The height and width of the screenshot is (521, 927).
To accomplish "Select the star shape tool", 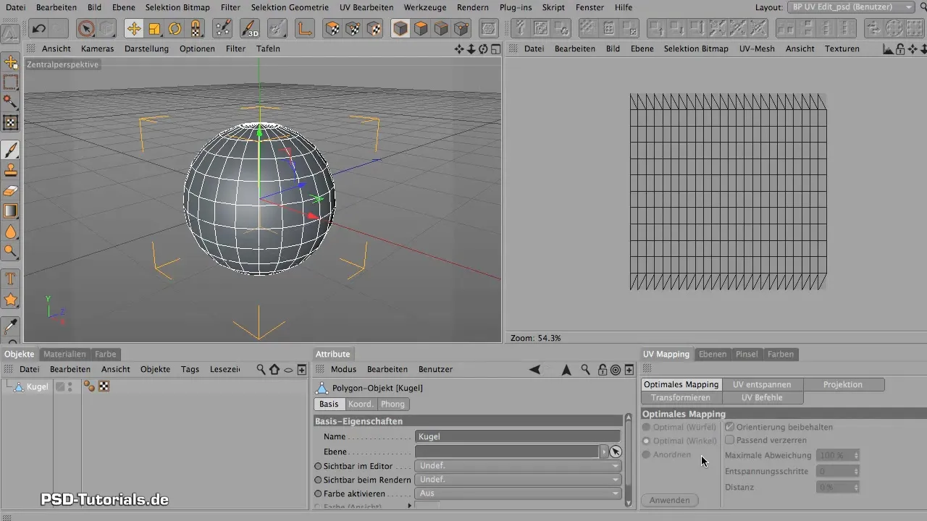I will tap(11, 299).
